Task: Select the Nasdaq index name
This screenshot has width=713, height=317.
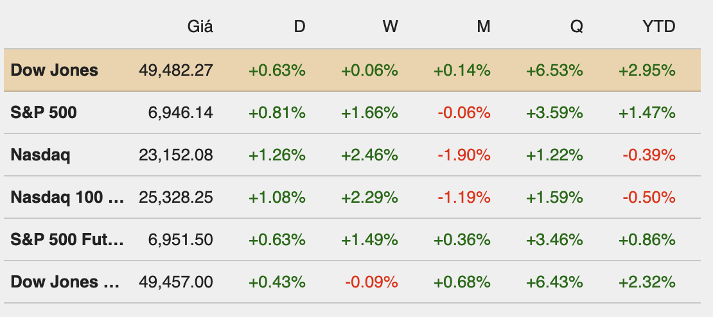Action: point(40,155)
